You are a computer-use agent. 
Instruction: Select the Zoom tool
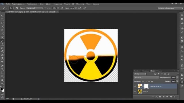pyautogui.click(x=2, y=84)
